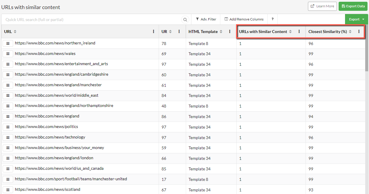
Task: Click the question mark help button
Action: pos(273,19)
